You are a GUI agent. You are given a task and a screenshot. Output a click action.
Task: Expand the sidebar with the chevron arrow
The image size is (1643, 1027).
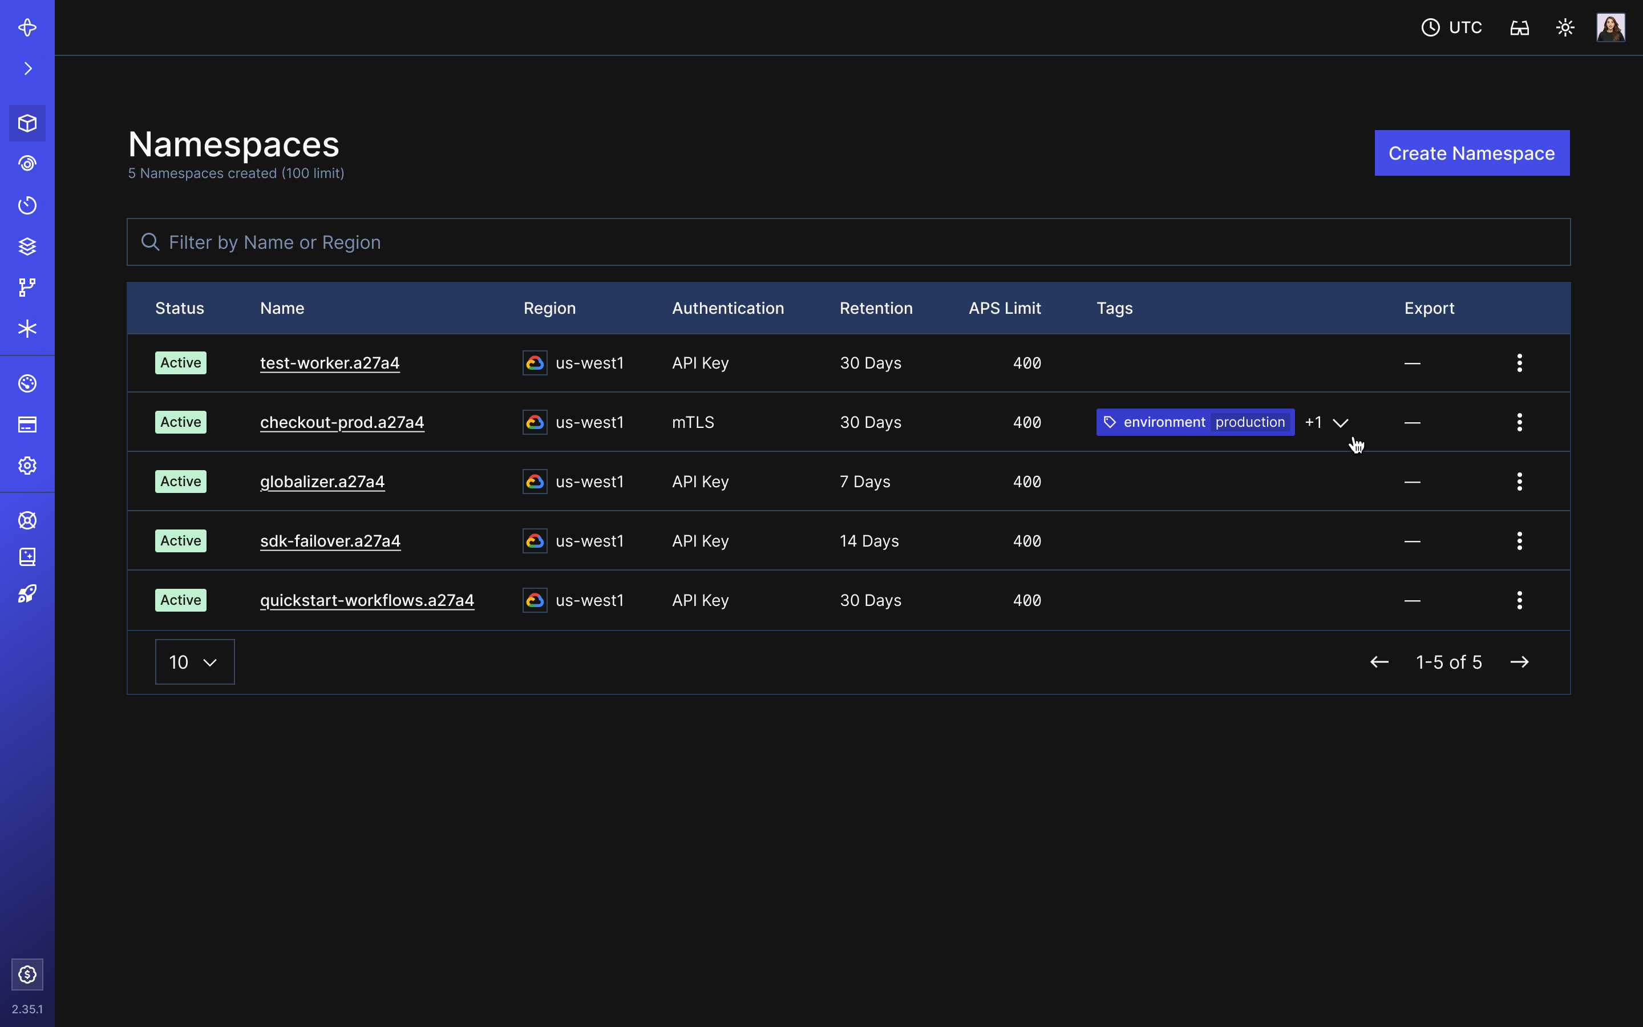click(x=27, y=68)
